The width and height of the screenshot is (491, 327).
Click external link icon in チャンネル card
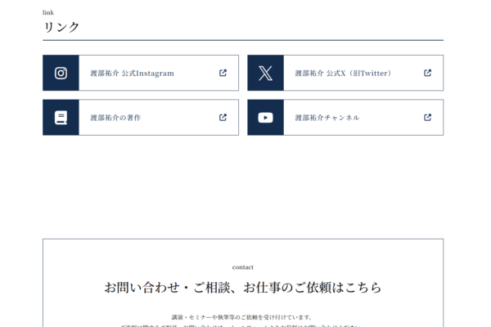pos(427,118)
